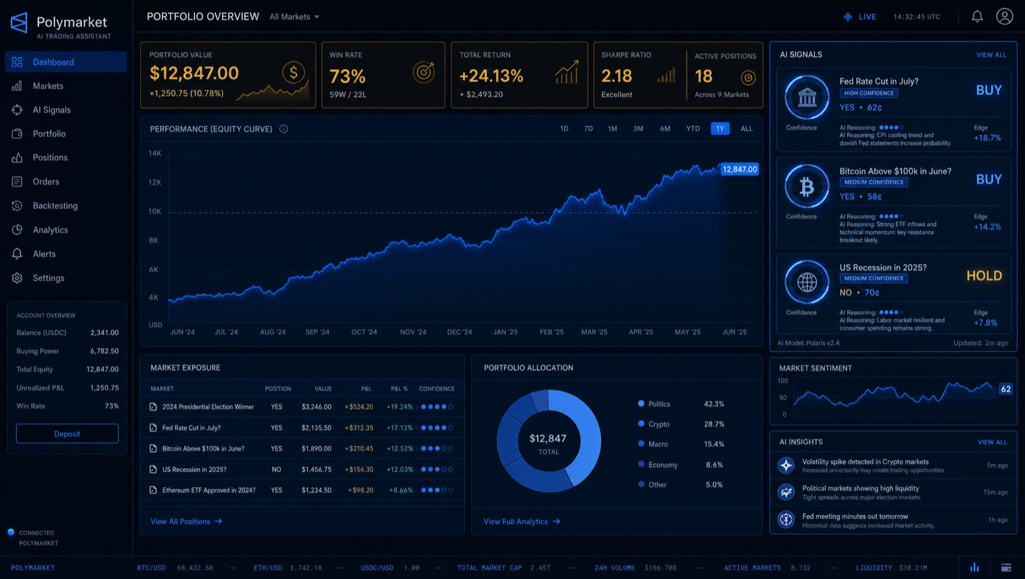Click BUY on Fed Rate Cut signal
The image size is (1025, 579).
tap(988, 90)
